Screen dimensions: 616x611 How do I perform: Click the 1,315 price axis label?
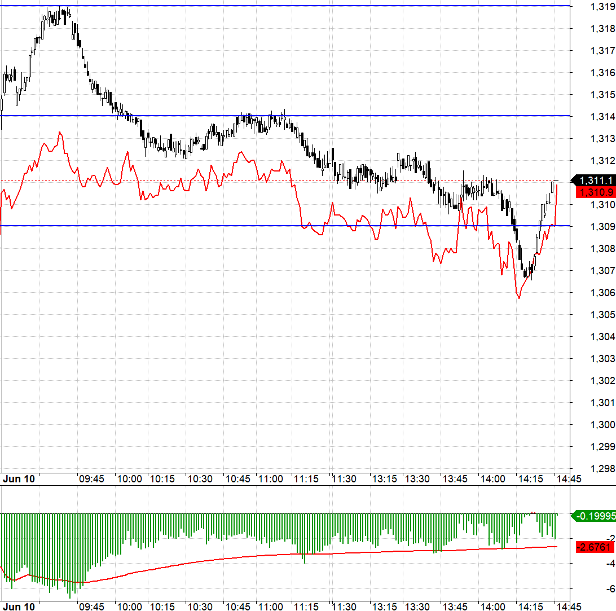click(x=602, y=95)
